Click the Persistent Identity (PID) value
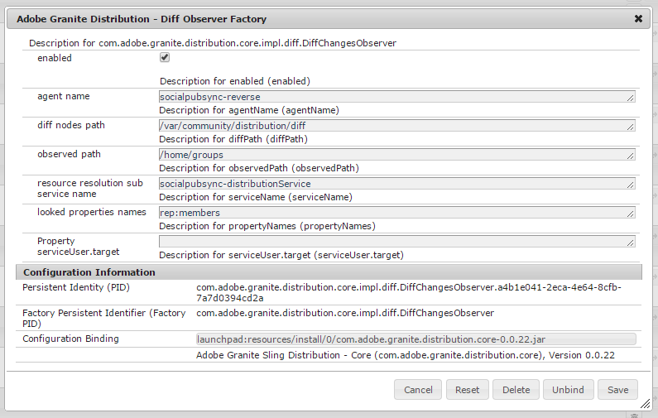Screen dimensions: 658x418 pyautogui.click(x=409, y=292)
